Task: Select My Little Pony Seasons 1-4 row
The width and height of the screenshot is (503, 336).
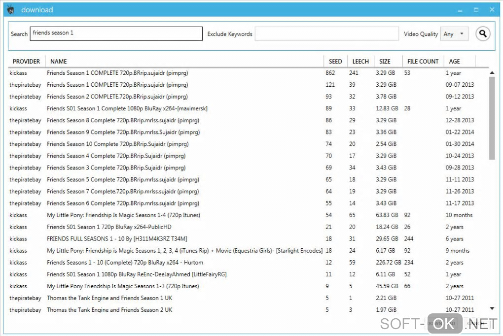Action: 248,215
